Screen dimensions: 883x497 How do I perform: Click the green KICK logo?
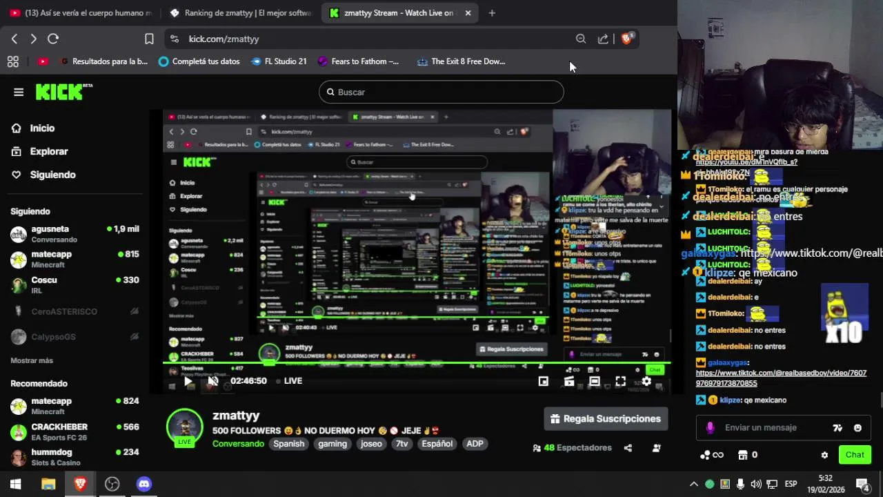click(x=63, y=92)
